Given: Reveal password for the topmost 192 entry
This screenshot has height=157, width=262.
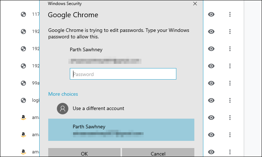Looking at the screenshot, I should [x=211, y=32].
